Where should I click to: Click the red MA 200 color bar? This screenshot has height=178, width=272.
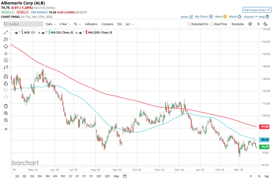(87, 32)
